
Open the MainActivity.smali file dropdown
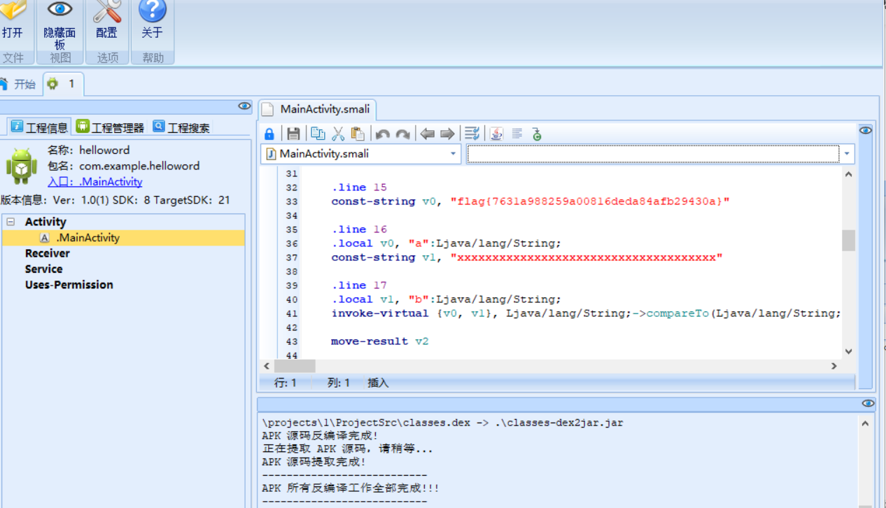[x=453, y=154]
